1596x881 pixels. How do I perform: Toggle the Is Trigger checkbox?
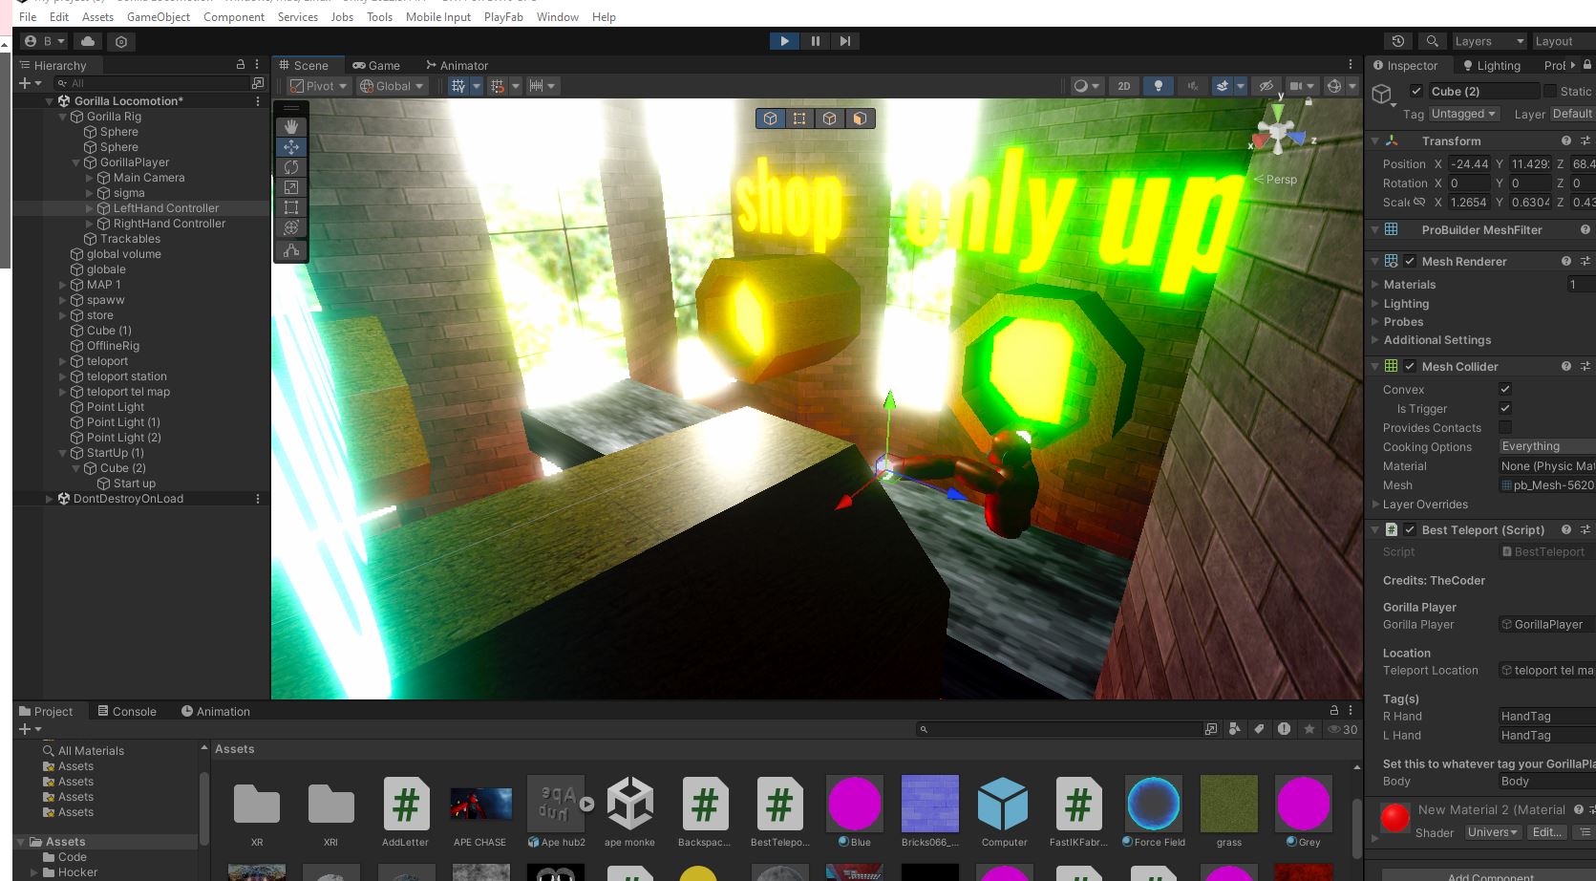tap(1505, 408)
